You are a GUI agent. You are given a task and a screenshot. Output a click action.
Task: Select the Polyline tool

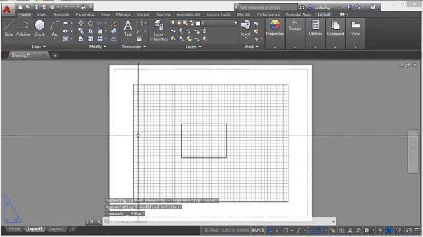(23, 28)
